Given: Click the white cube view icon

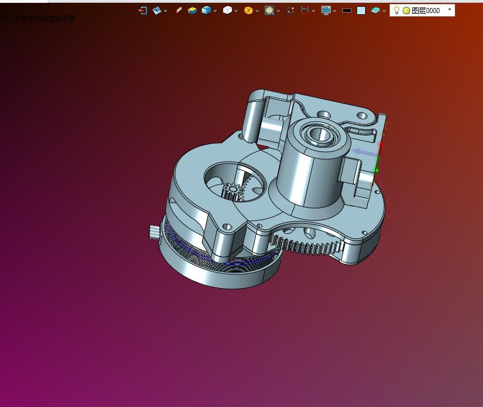Looking at the screenshot, I should point(227,10).
